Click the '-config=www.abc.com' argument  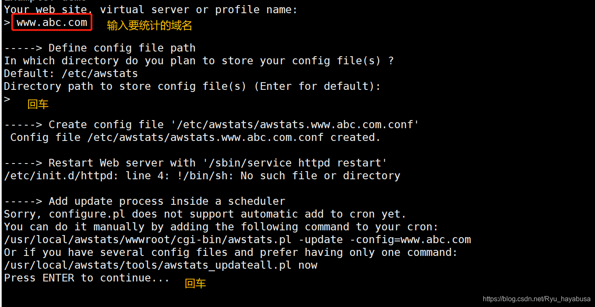[x=410, y=240]
